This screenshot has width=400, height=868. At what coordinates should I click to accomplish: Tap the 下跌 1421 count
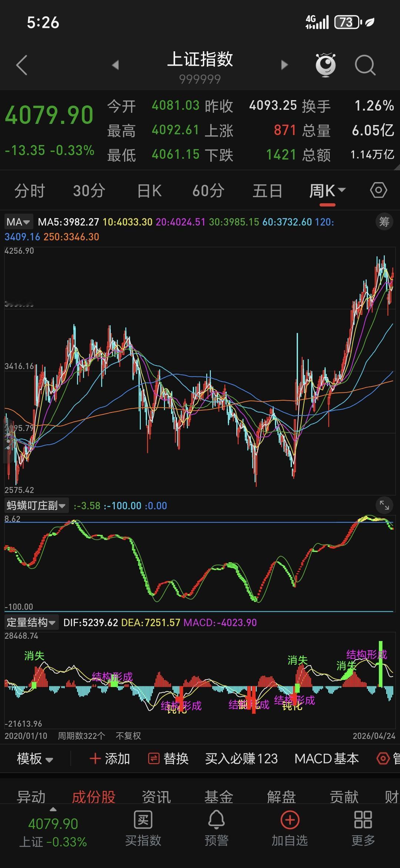coord(281,155)
